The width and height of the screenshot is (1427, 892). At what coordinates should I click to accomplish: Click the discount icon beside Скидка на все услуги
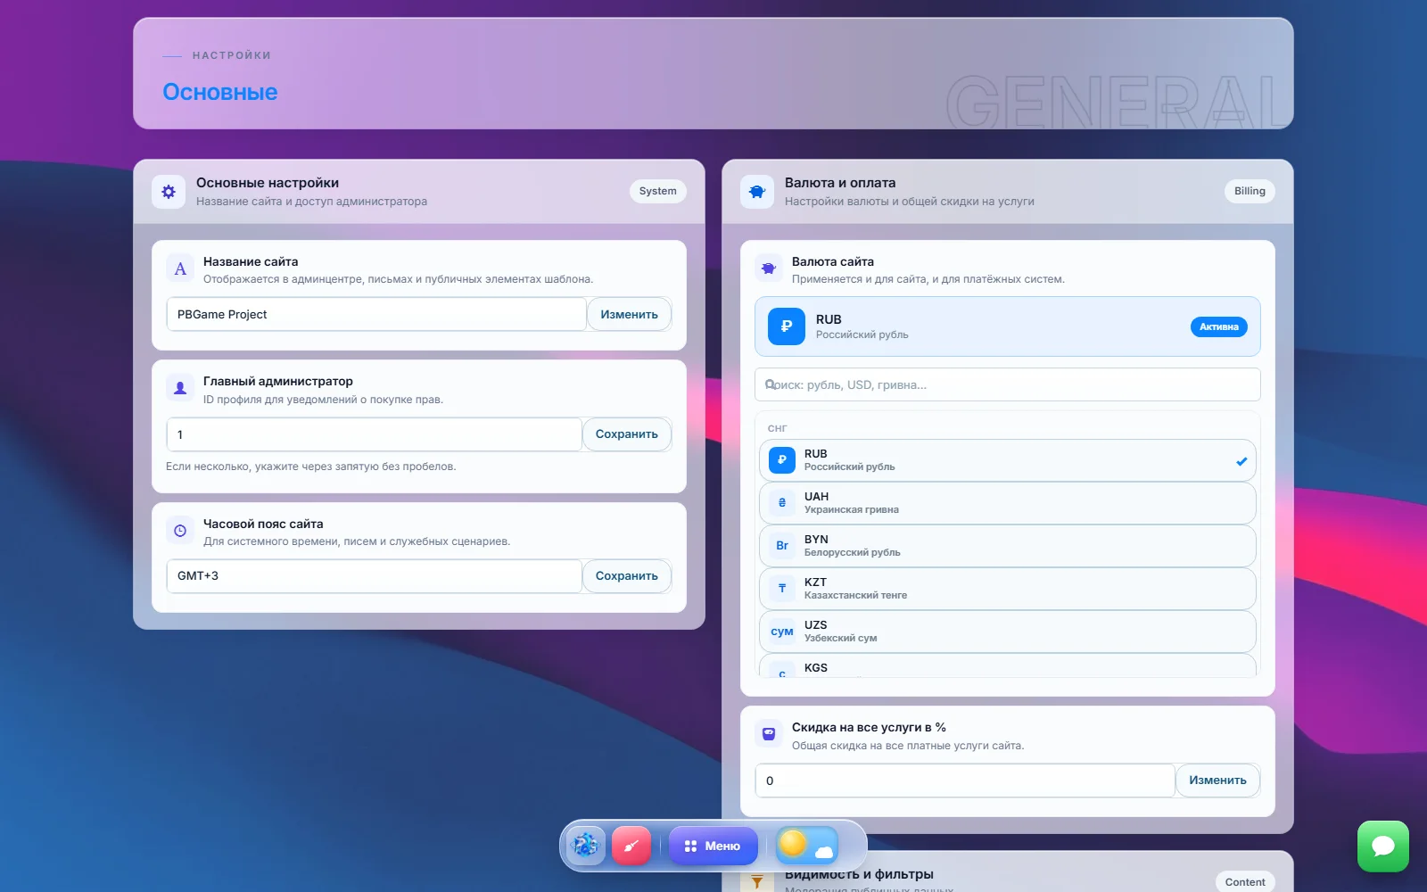[x=769, y=734]
